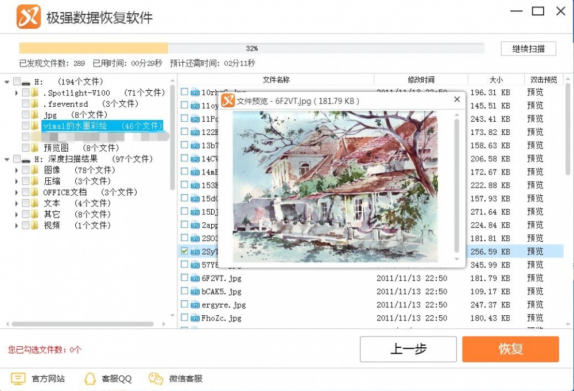The width and height of the screenshot is (574, 391).
Task: Expand the 图像 folder node
Action: click(x=16, y=169)
